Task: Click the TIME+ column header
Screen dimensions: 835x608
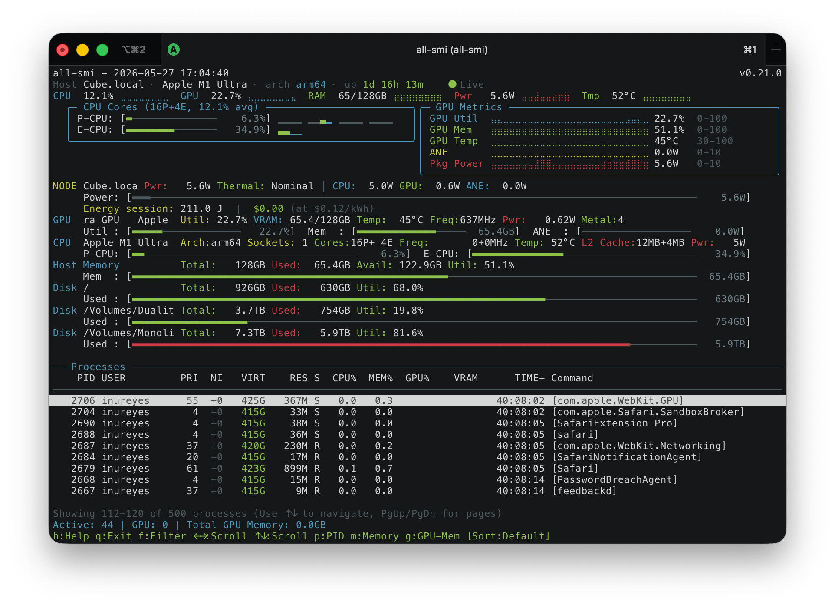Action: coord(529,378)
